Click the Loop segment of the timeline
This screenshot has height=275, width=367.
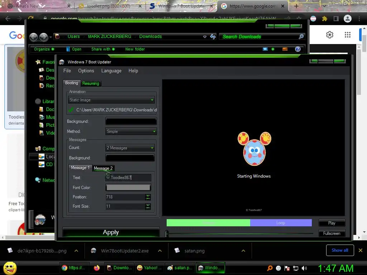tap(281, 223)
